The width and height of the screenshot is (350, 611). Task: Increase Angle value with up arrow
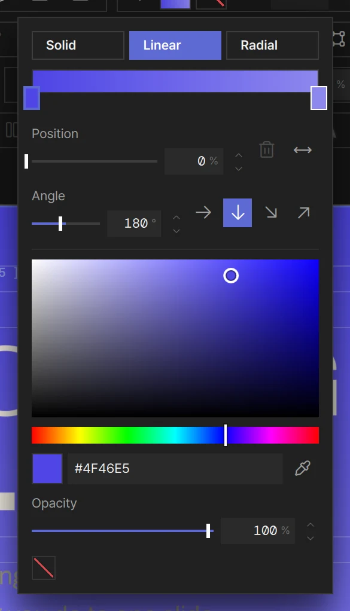[176, 218]
